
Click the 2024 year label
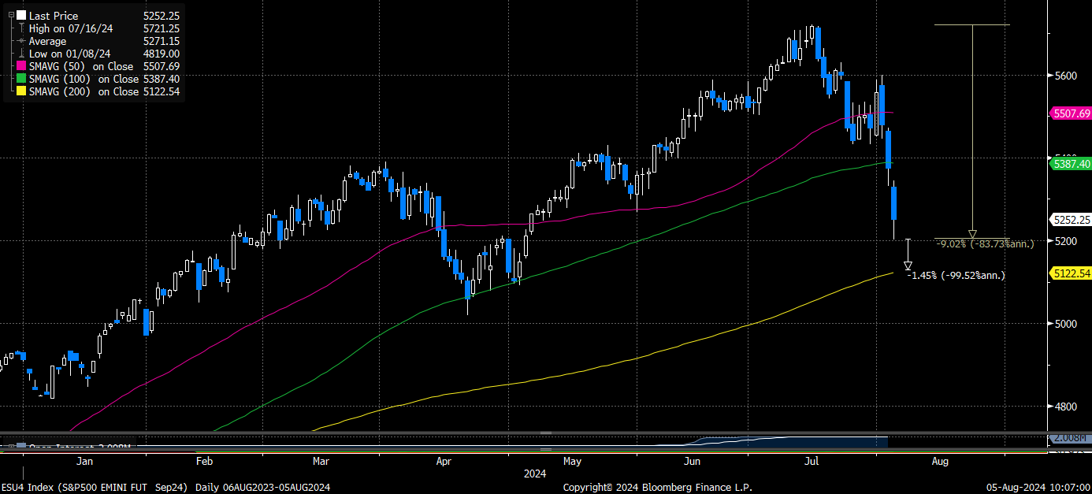535,474
